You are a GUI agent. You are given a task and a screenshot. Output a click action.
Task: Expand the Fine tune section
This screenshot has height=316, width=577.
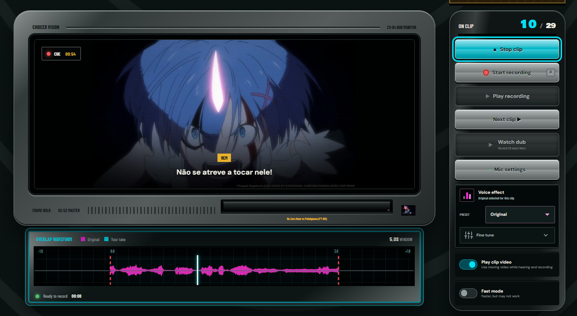click(x=507, y=235)
